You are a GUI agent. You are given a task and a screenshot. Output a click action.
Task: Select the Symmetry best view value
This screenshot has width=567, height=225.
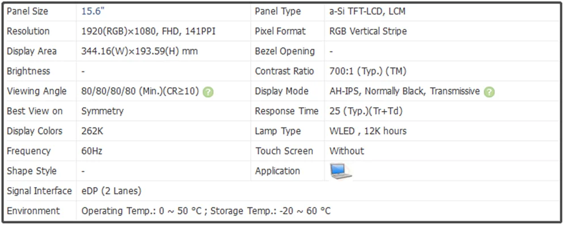click(x=102, y=111)
